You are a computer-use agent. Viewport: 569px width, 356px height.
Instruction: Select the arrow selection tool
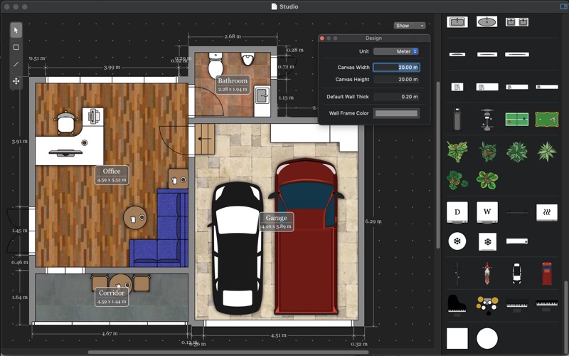tap(16, 30)
